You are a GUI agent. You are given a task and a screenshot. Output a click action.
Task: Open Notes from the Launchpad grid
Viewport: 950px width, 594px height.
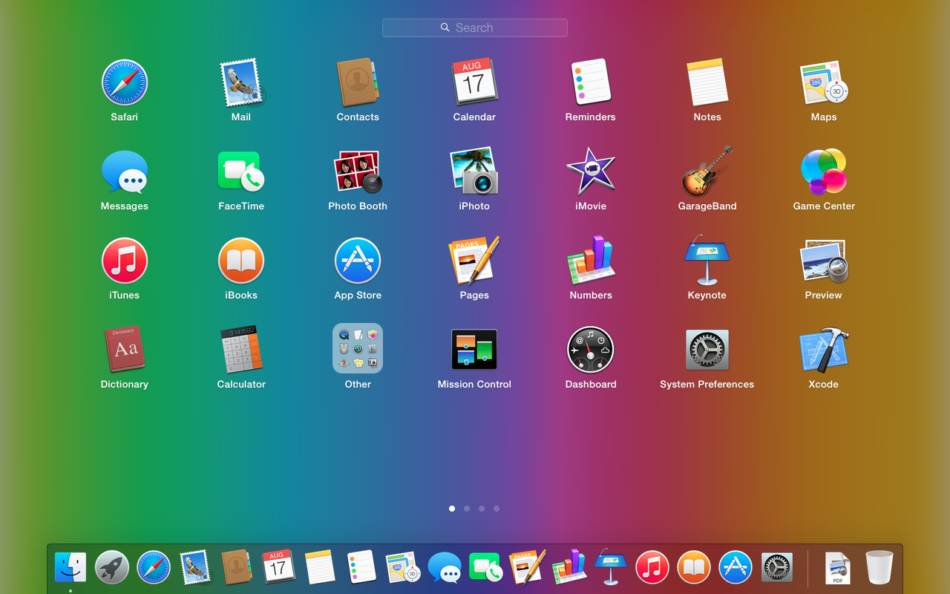707,82
